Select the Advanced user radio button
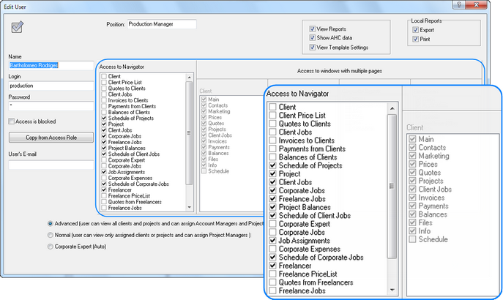The height and width of the screenshot is (300, 503). (50, 223)
